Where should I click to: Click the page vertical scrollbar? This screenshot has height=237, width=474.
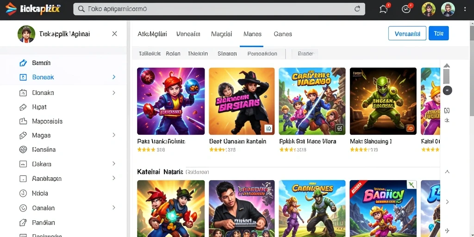tap(472, 71)
